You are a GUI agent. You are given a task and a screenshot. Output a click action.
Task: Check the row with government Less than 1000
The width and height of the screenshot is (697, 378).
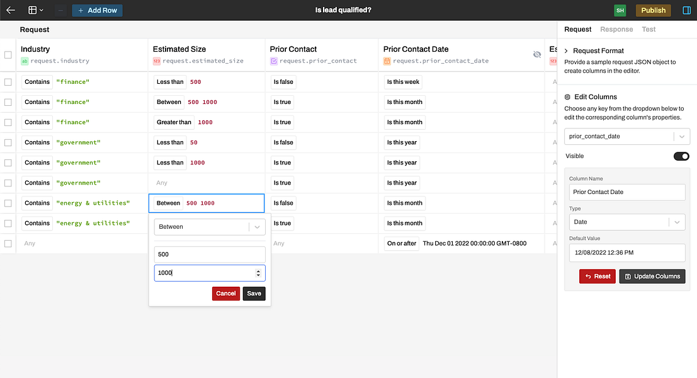(8, 163)
